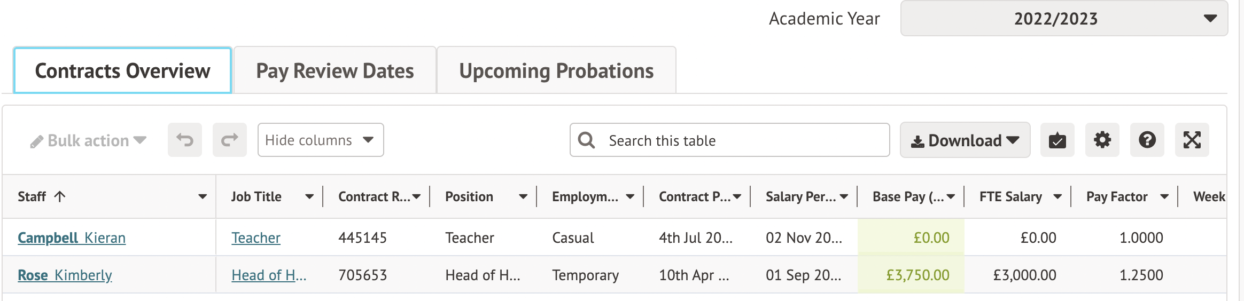
Task: Open the Bulk action menu
Action: pyautogui.click(x=89, y=141)
